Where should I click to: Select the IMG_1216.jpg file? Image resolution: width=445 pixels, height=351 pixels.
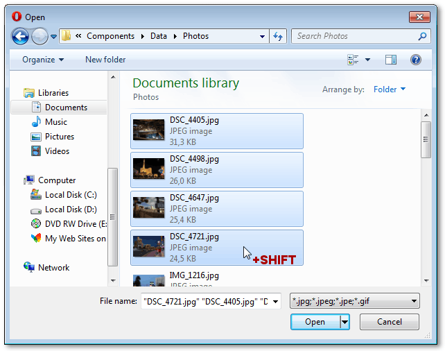[194, 275]
